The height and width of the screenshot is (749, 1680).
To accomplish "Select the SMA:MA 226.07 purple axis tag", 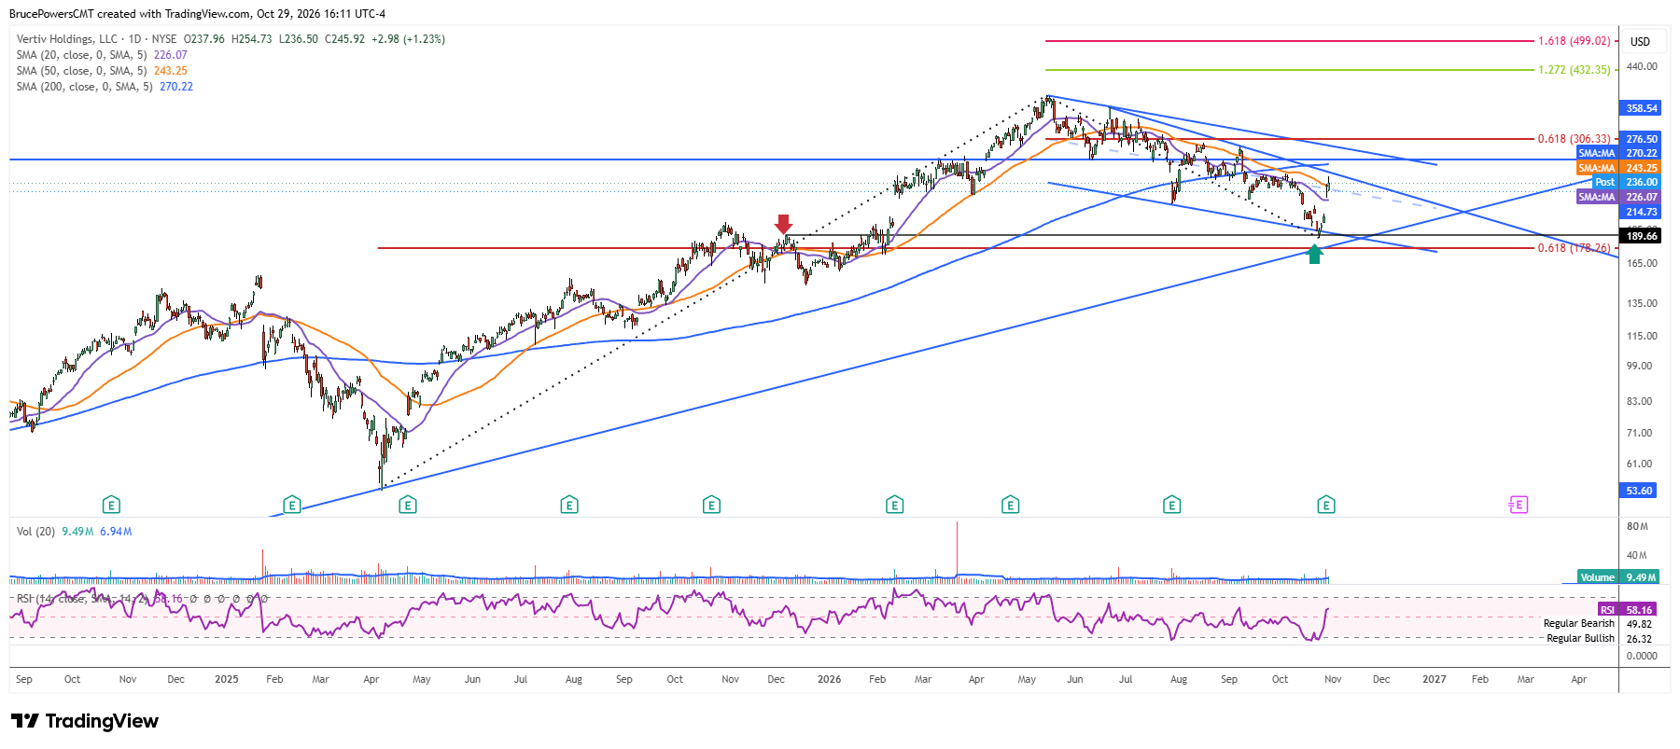I will (1618, 197).
